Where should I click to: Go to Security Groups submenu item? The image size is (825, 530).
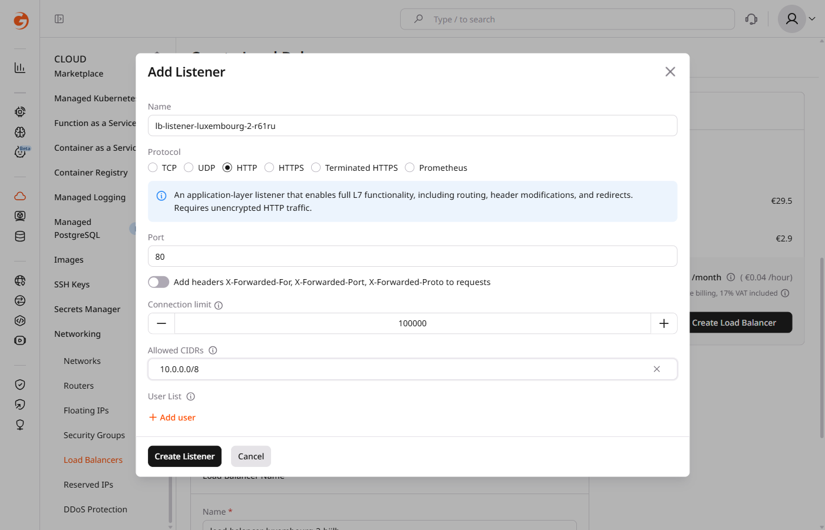tap(94, 435)
